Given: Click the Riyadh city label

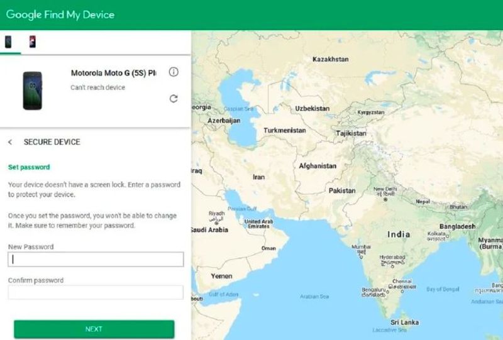Looking at the screenshot, I should tap(216, 213).
